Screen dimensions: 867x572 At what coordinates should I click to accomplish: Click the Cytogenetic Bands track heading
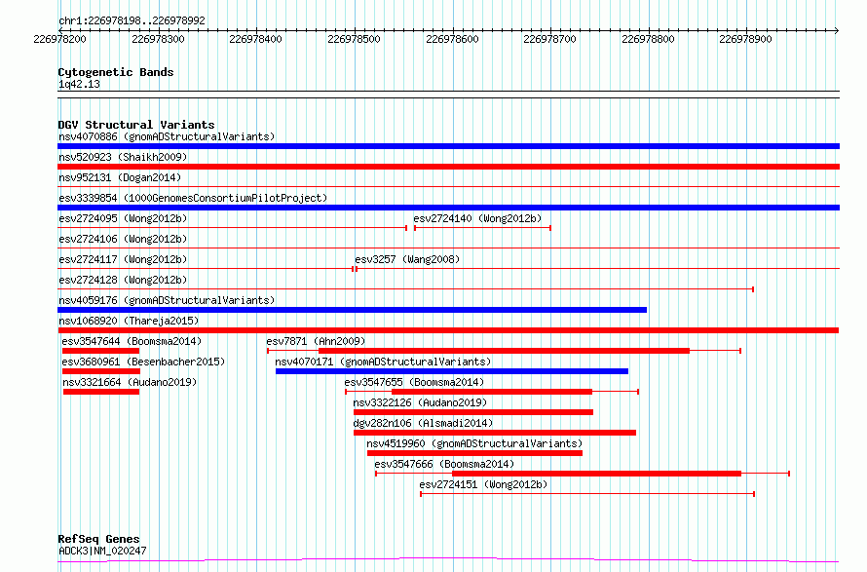tap(116, 72)
